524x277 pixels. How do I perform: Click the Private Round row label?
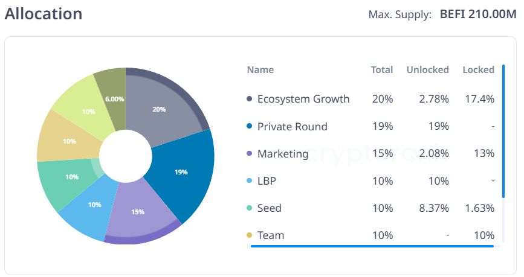292,127
